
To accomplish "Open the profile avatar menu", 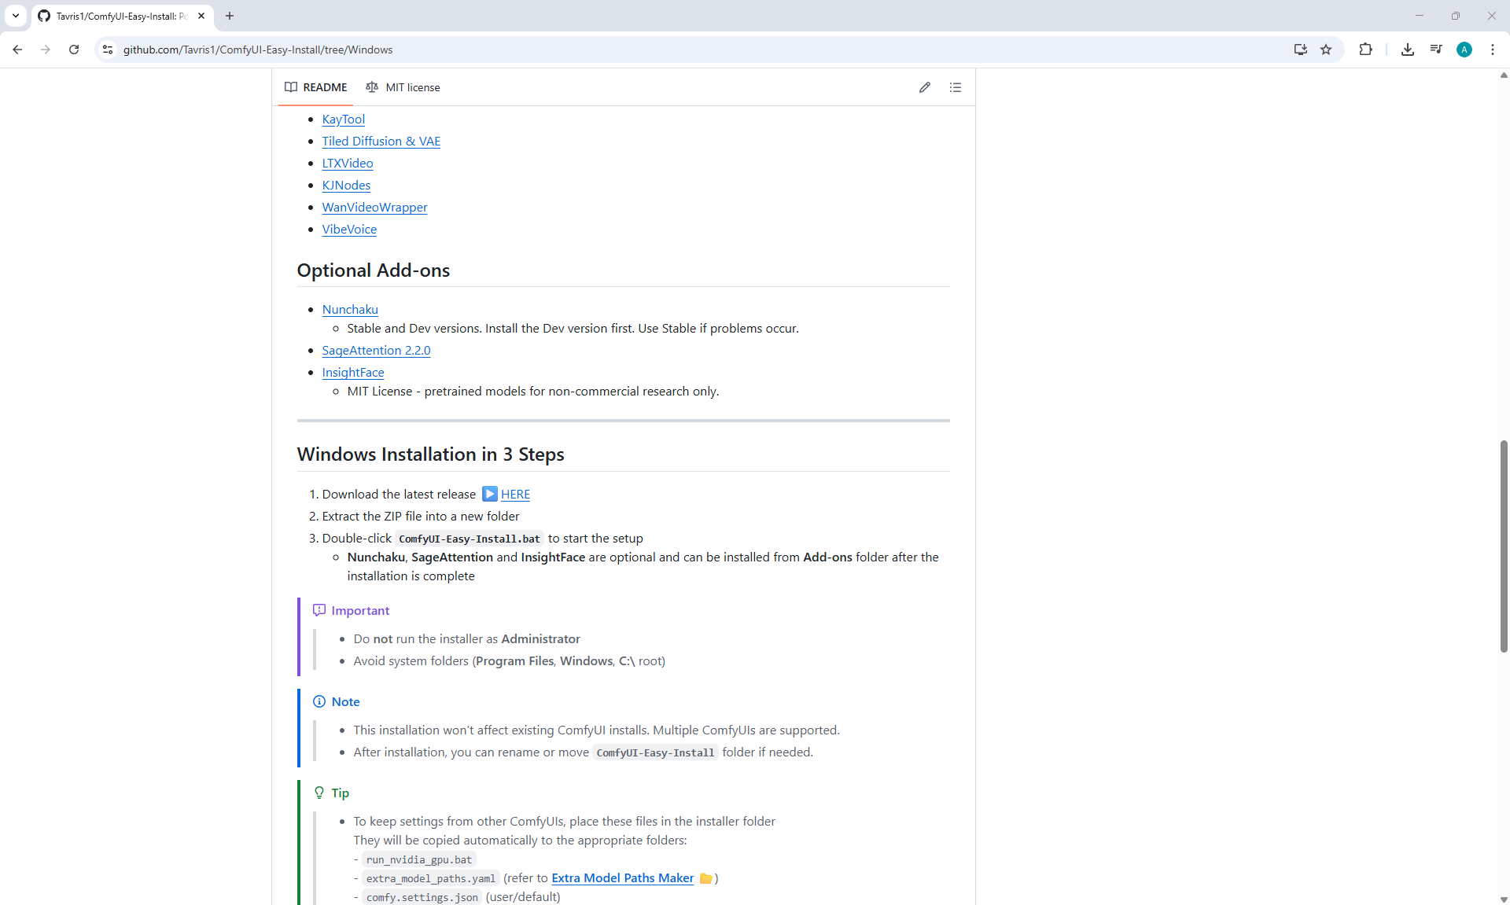I will point(1464,50).
